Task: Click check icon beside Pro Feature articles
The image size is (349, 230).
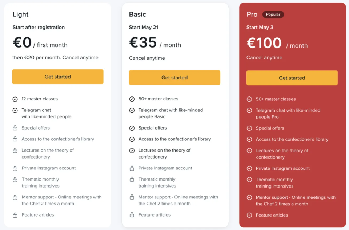Action: tap(249, 215)
